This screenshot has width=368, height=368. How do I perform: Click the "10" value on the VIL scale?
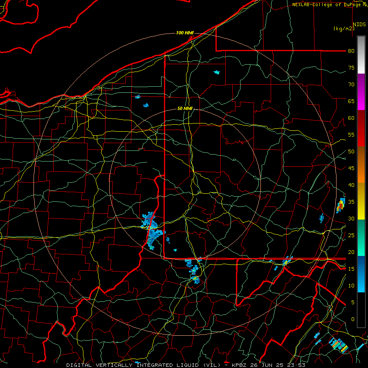tap(351, 286)
